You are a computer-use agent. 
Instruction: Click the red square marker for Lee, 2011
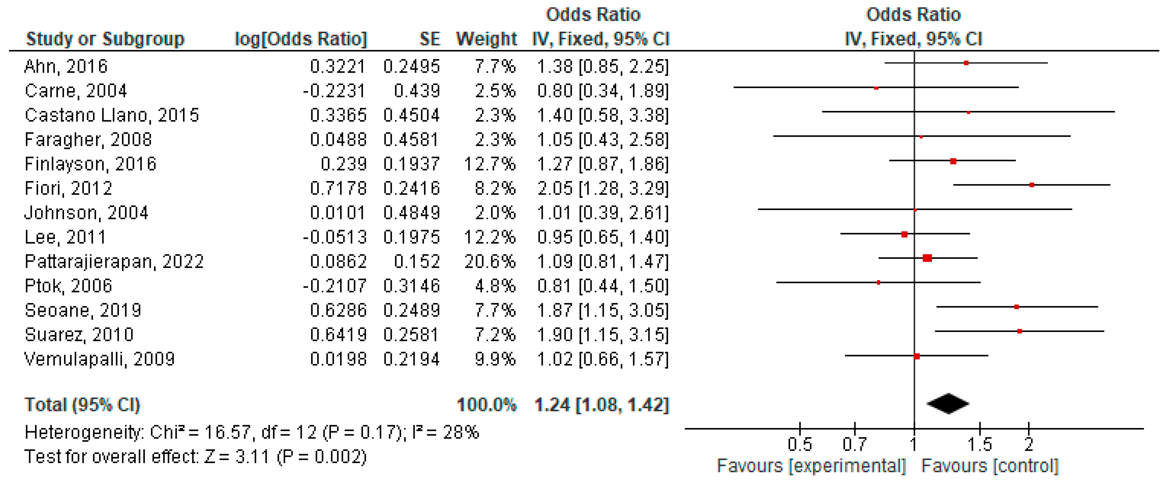905,235
